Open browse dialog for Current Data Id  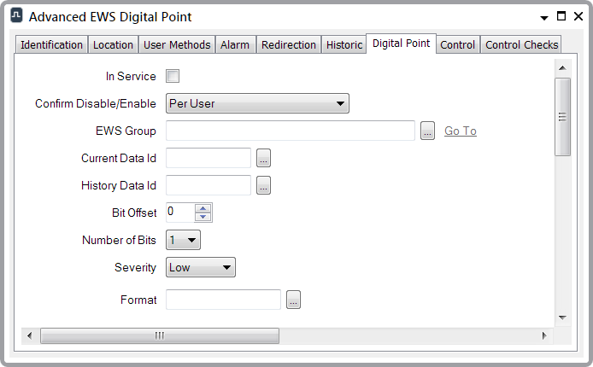tap(264, 158)
